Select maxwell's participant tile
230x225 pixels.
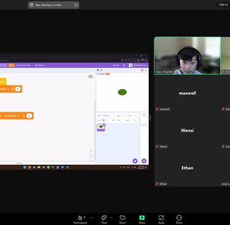187,93
